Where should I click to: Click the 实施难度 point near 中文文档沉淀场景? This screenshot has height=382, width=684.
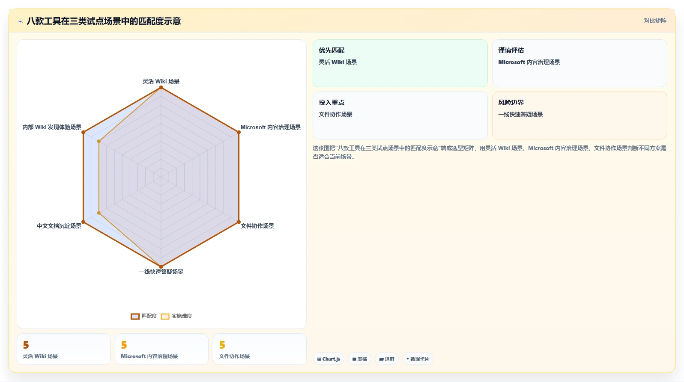click(x=99, y=213)
